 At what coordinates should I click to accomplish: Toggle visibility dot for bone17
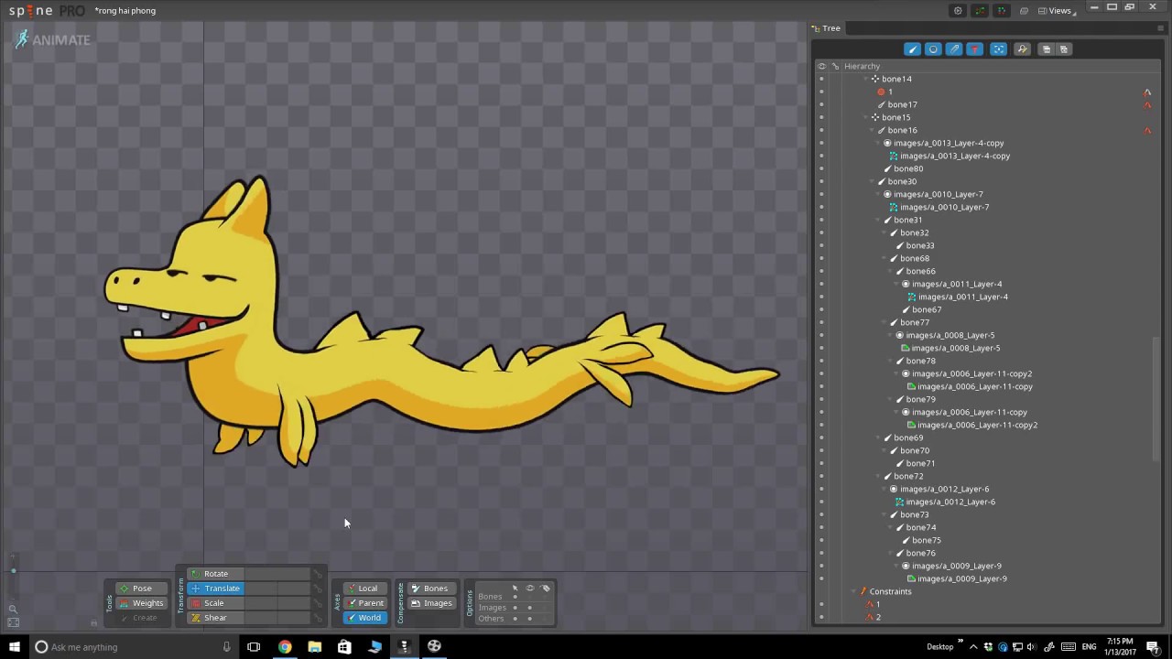pos(821,104)
